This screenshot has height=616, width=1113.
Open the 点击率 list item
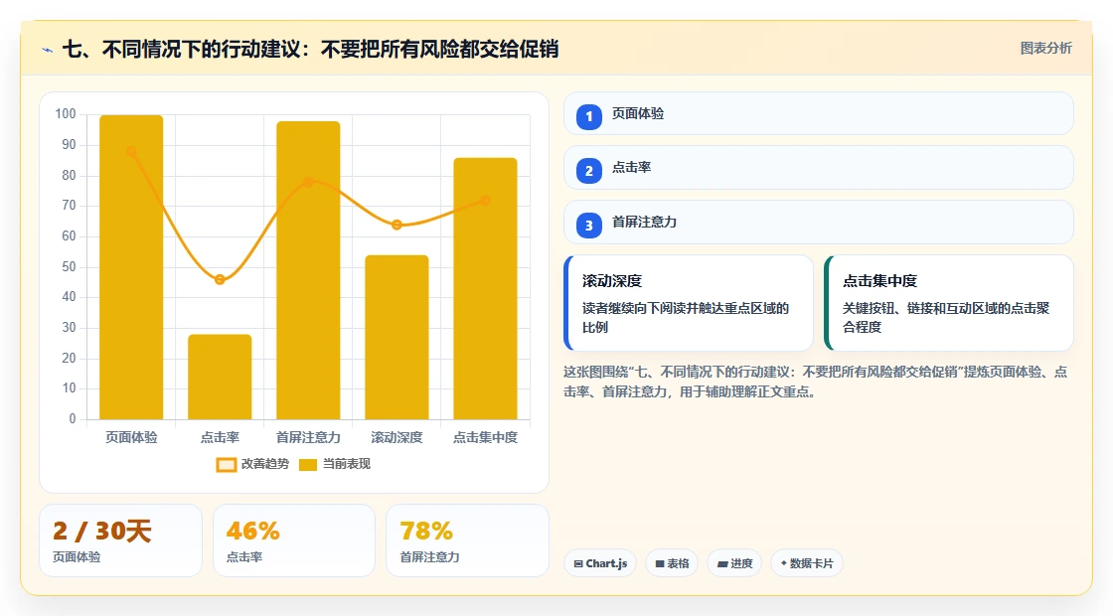point(819,168)
